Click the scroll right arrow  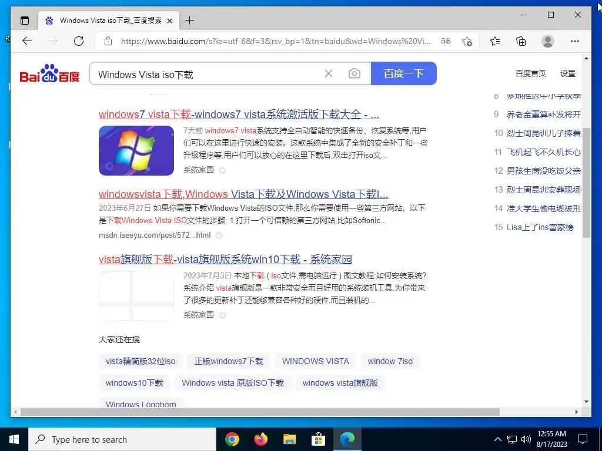[576, 412]
